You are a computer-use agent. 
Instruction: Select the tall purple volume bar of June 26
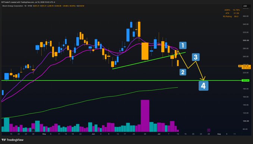pyautogui.click(x=145, y=116)
